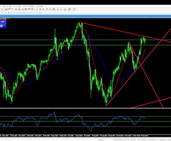Click the 23 Sep 2024 date label
This screenshot has width=171, height=141.
pyautogui.click(x=112, y=136)
